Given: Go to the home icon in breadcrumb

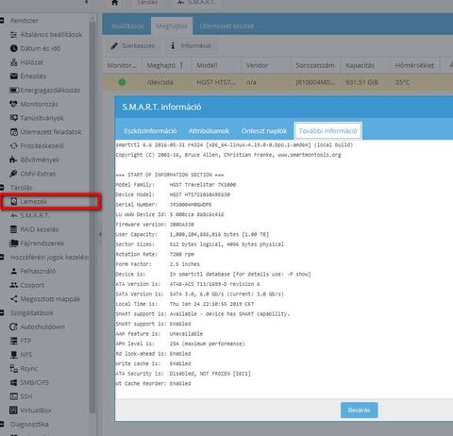Looking at the screenshot, I should 115,2.
